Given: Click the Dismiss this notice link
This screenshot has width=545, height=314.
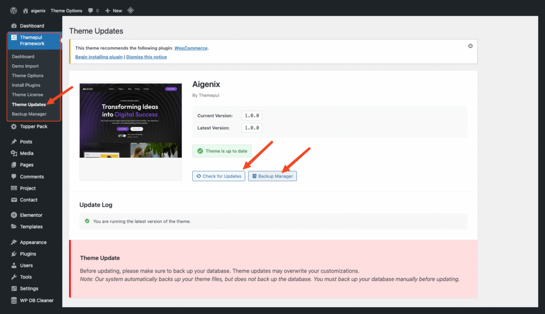Looking at the screenshot, I should click(x=146, y=57).
